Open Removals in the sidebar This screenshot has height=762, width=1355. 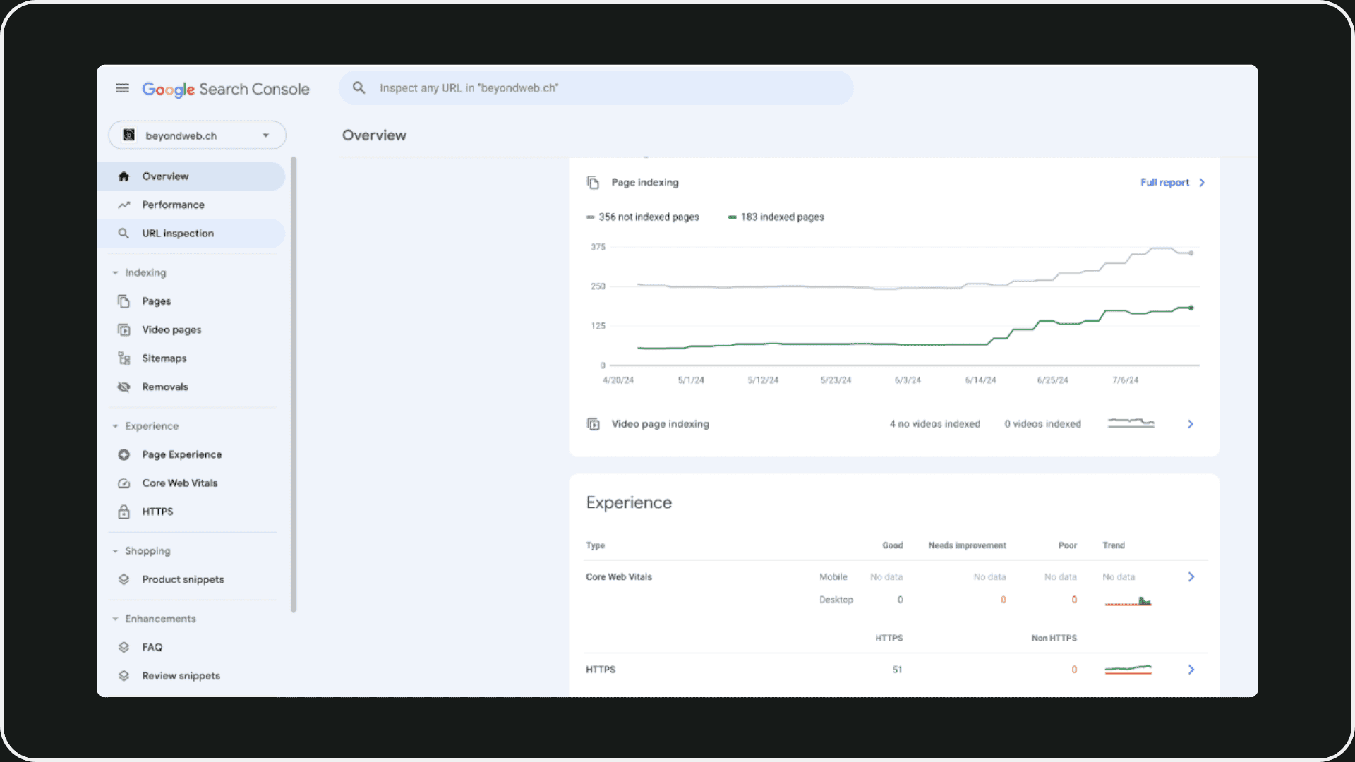tap(191, 387)
